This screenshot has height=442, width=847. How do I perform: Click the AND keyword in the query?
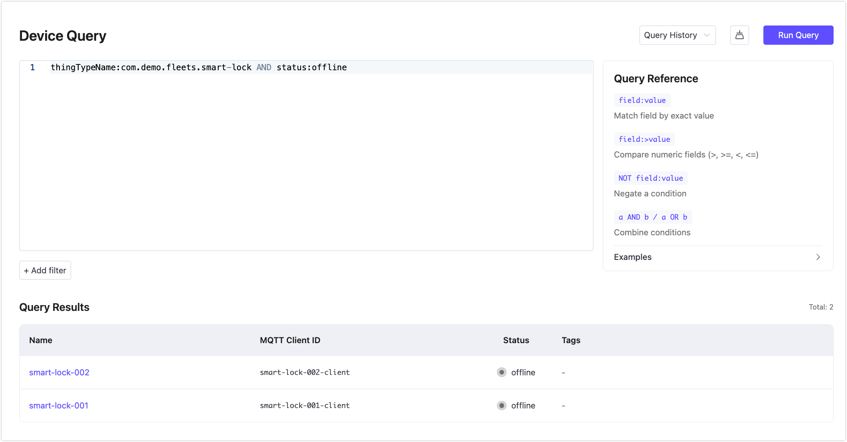[x=264, y=67]
